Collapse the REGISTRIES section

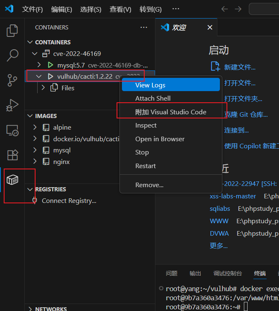[x=30, y=189]
